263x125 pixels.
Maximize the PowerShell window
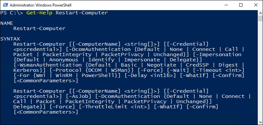pos(241,5)
